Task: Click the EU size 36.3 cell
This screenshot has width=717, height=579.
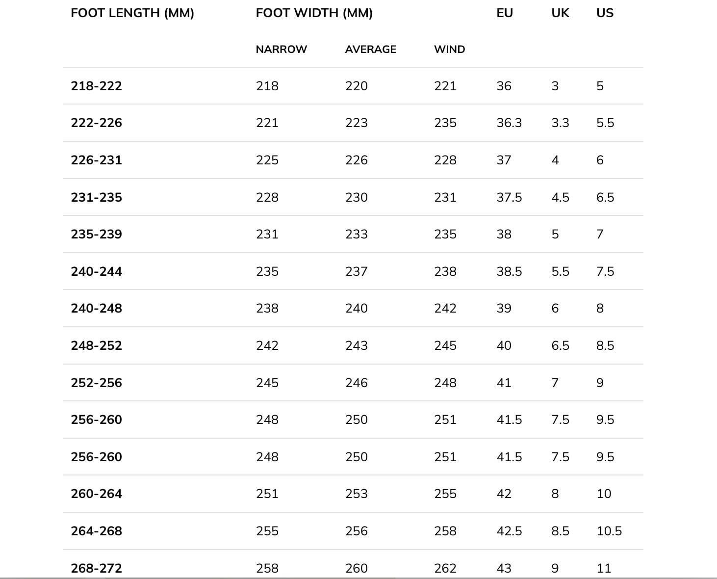Action: [x=509, y=123]
